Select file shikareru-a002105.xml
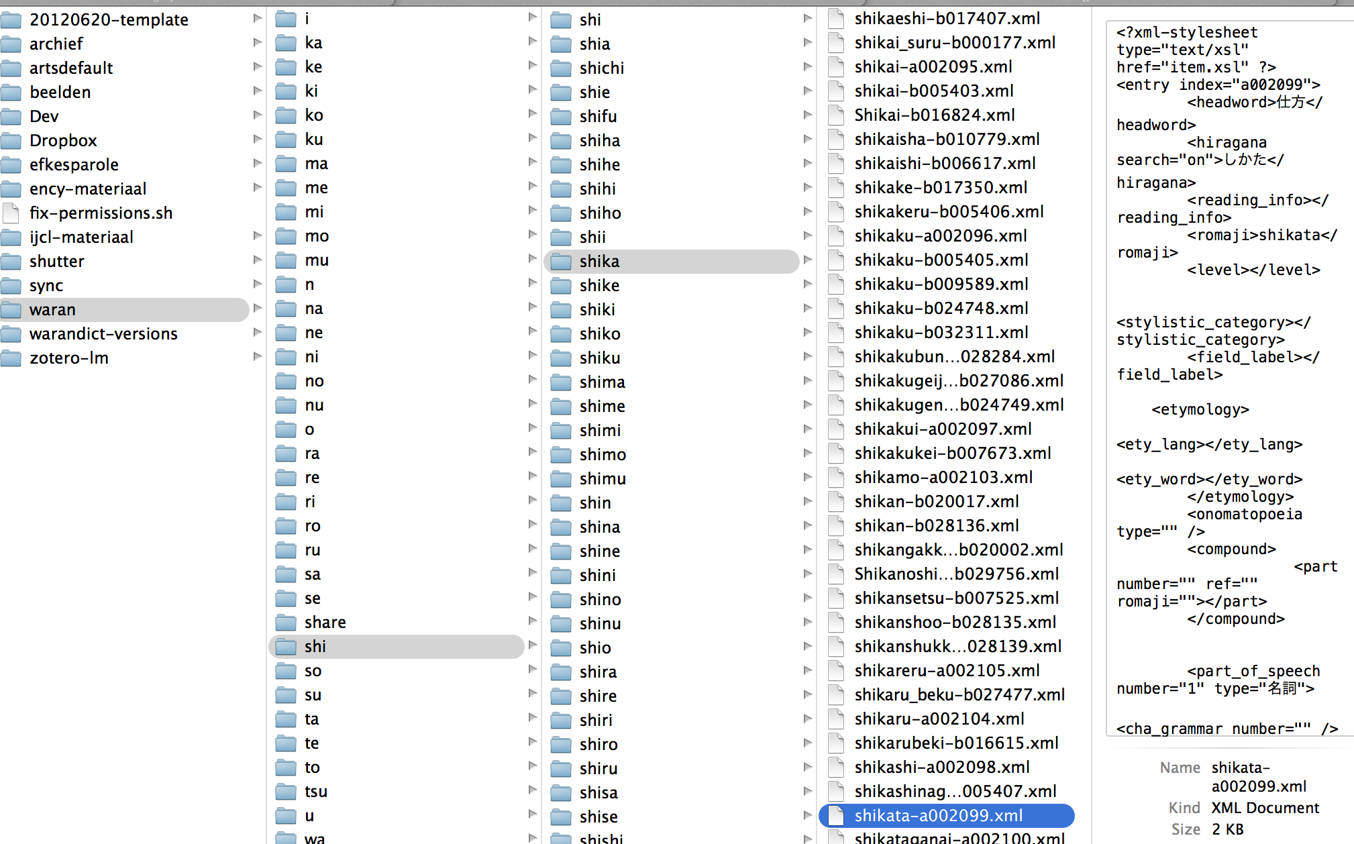Viewport: 1354px width, 844px height. coord(947,670)
